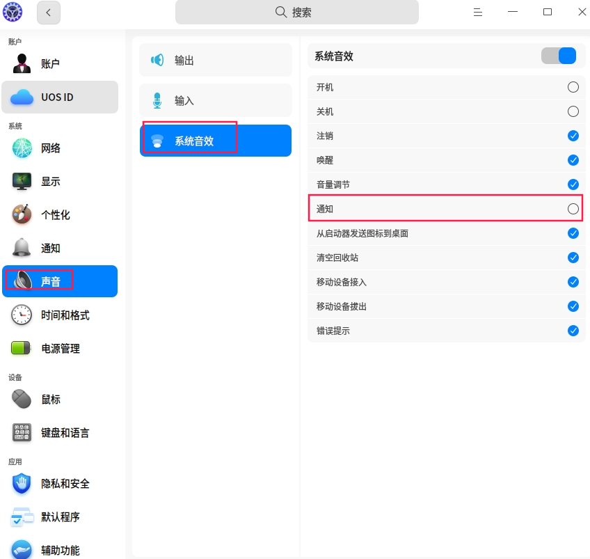This screenshot has width=590, height=559.
Task: Open 默认程序 via its icon
Action: point(22,517)
